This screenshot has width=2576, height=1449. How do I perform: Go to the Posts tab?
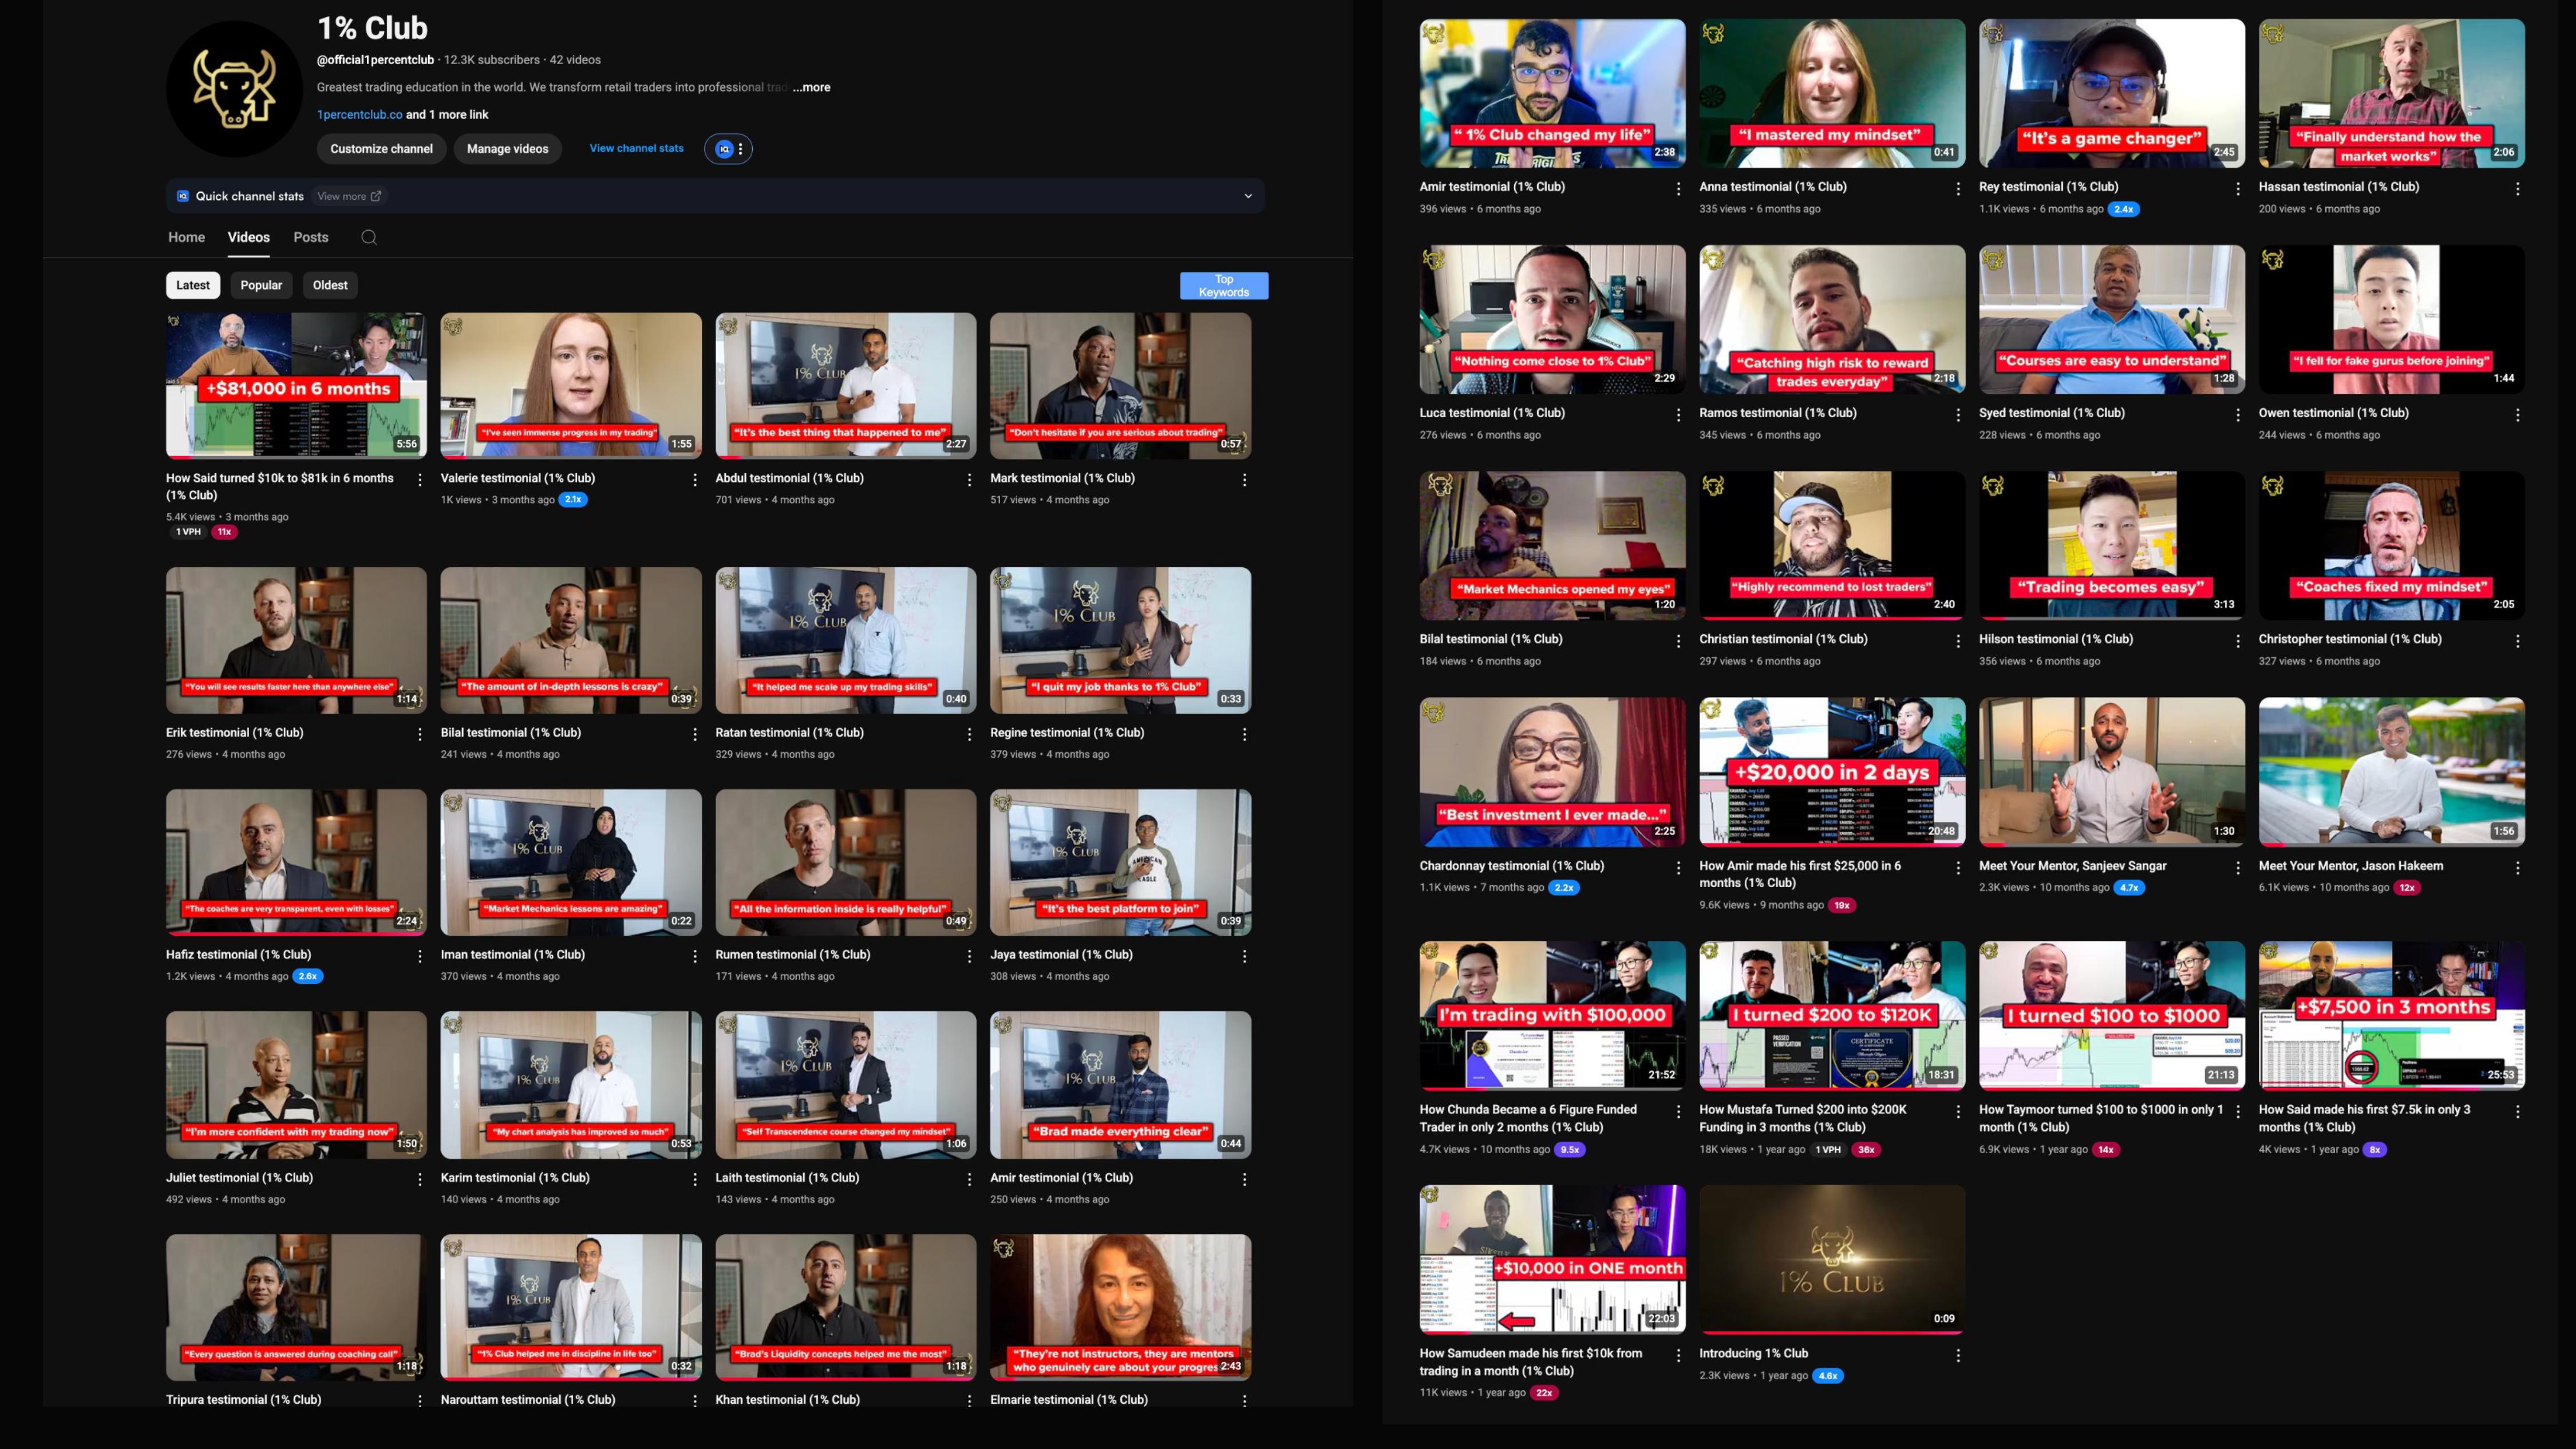coord(311,237)
